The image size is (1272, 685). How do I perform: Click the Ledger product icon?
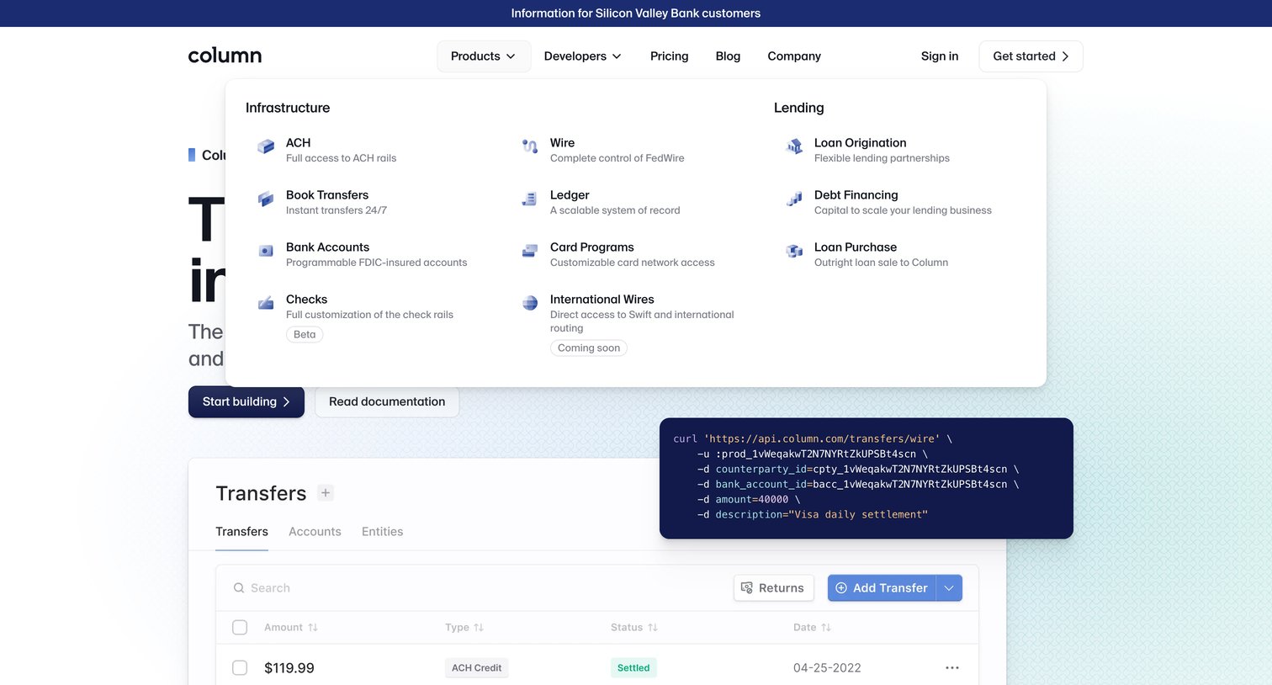[x=530, y=199]
